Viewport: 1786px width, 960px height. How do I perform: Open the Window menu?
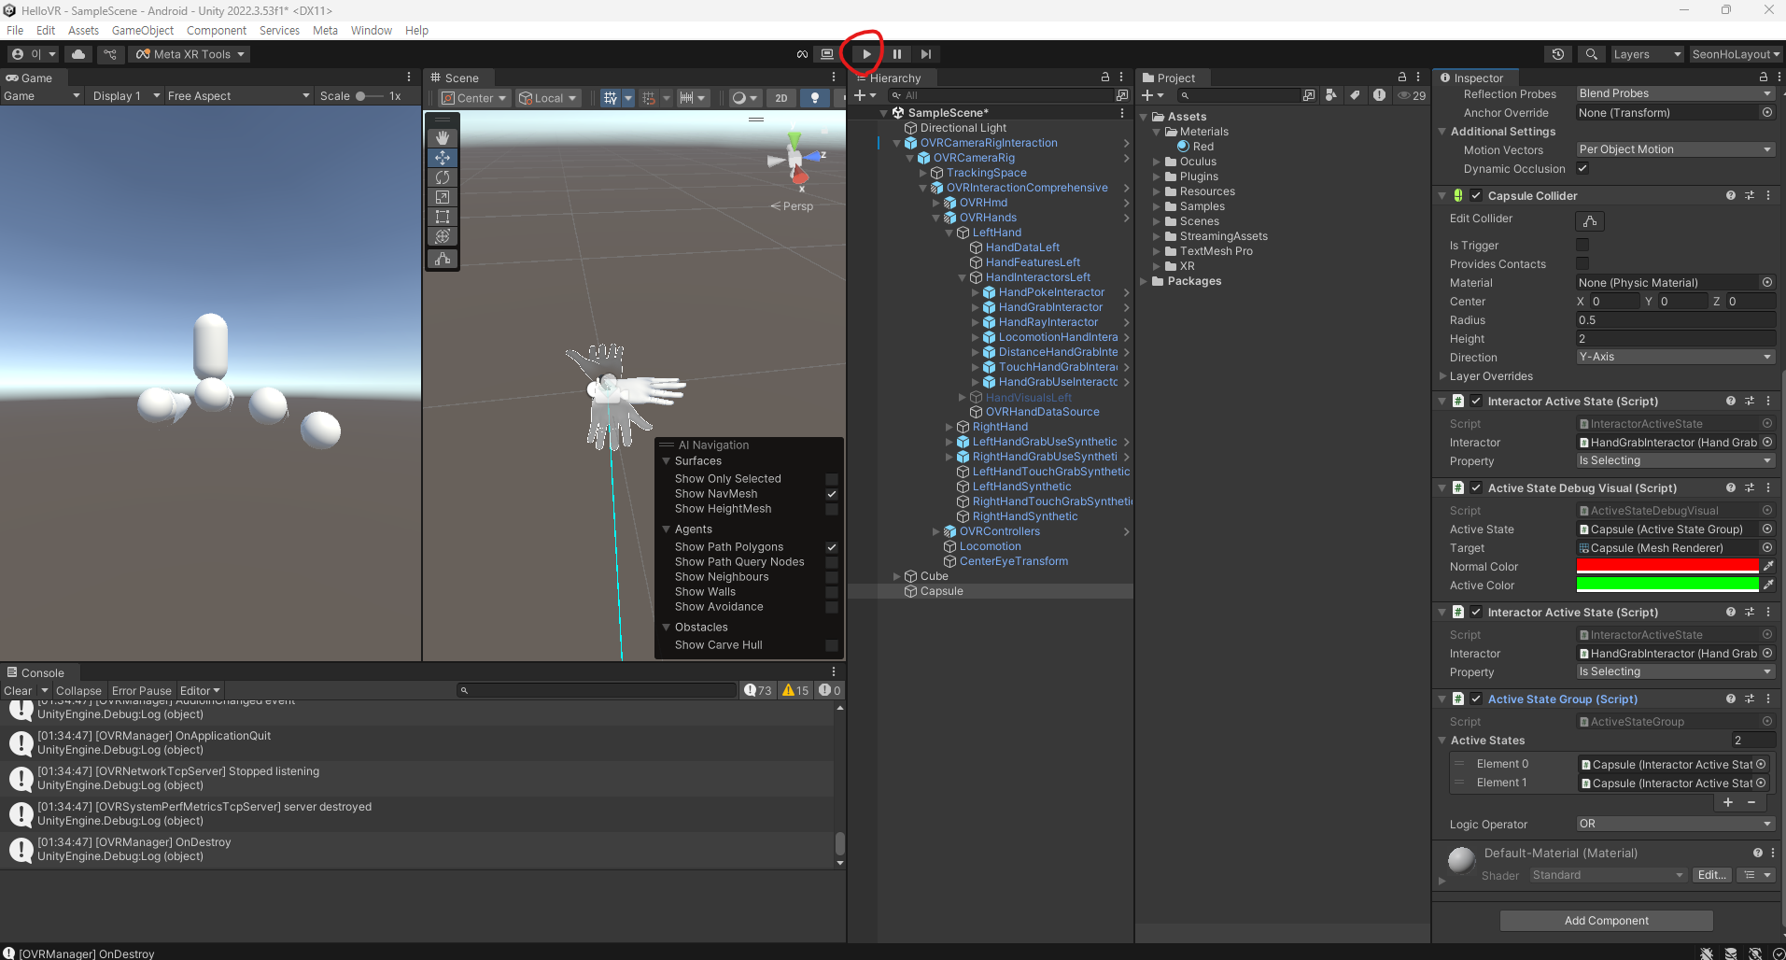(x=372, y=30)
